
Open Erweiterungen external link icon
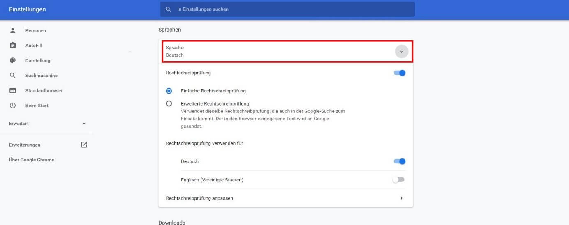[84, 145]
